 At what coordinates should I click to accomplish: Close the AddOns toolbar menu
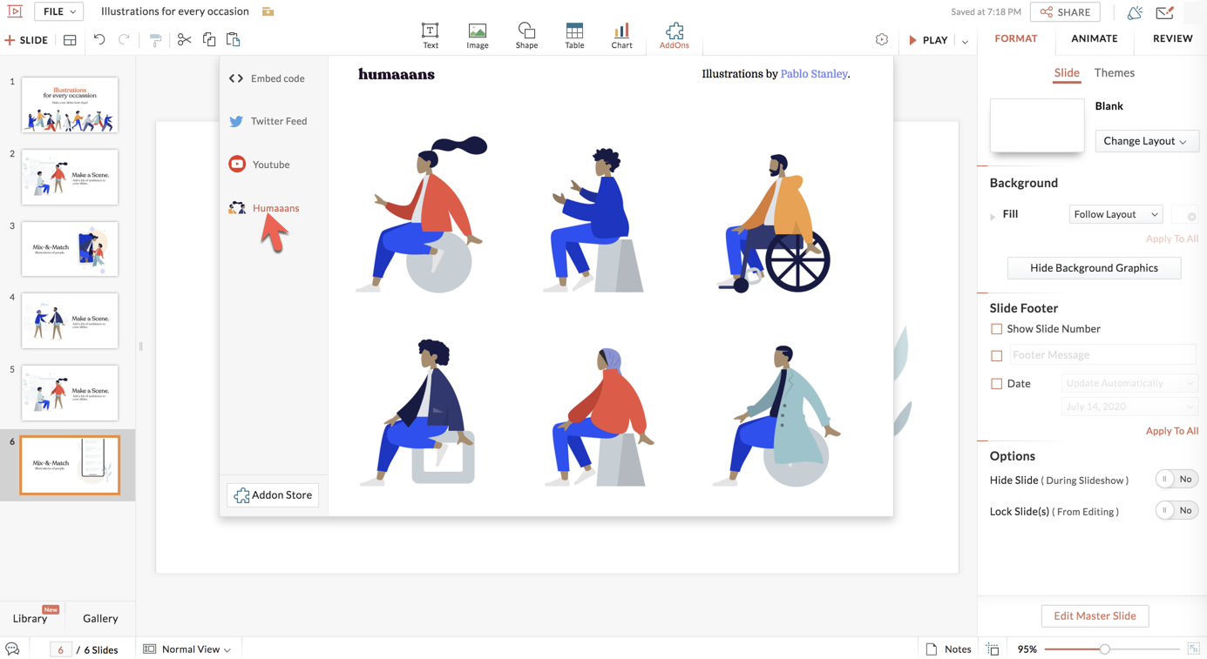point(674,36)
